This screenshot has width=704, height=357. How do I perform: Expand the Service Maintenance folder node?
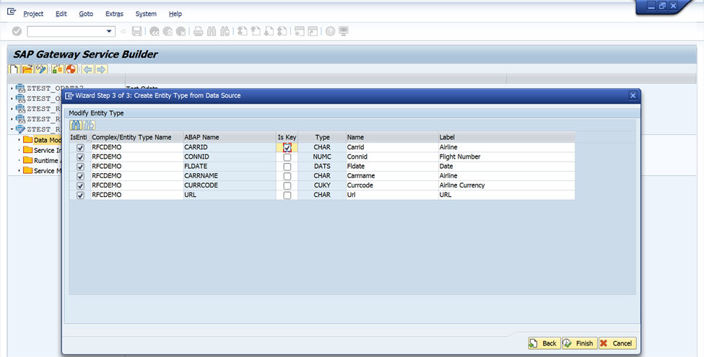pos(19,171)
